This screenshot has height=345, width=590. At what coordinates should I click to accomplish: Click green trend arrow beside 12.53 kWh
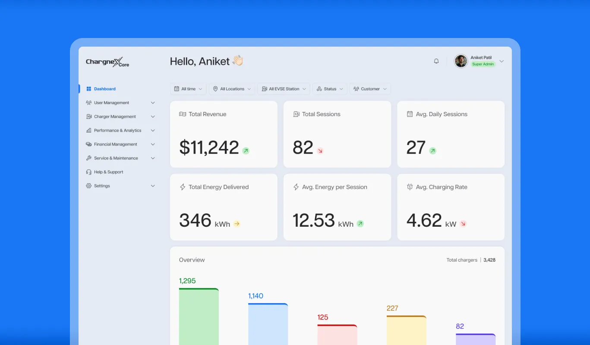pyautogui.click(x=360, y=224)
